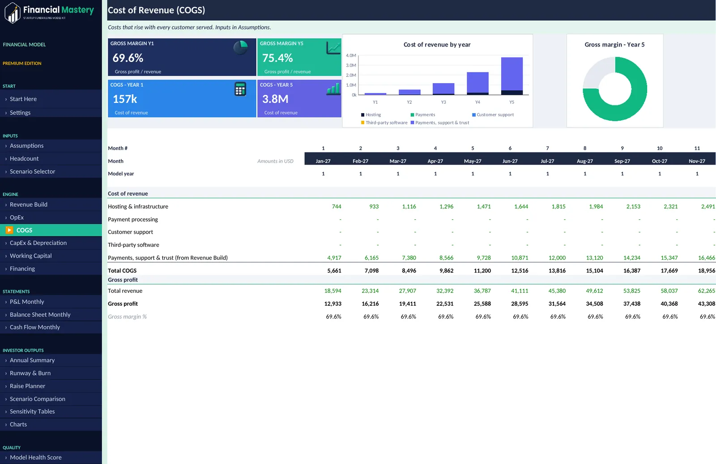The image size is (716, 464).
Task: Open the Revenue Build sheet
Action: [51, 205]
